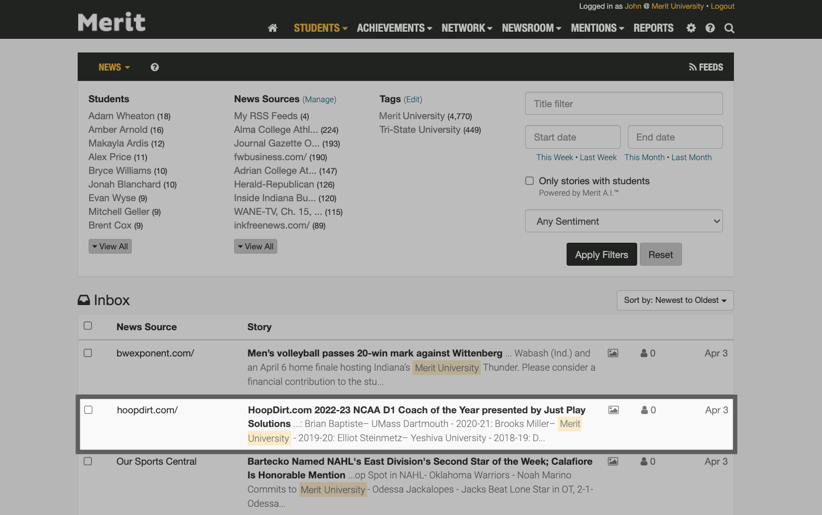
Task: Enable Only stories with students
Action: [x=529, y=180]
